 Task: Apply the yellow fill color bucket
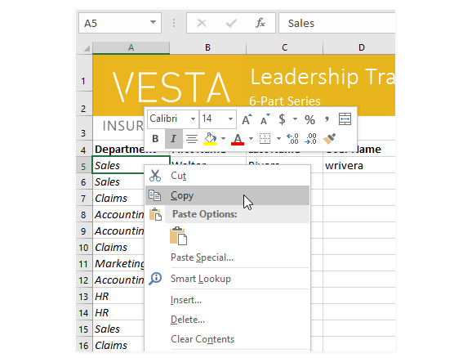tap(210, 139)
